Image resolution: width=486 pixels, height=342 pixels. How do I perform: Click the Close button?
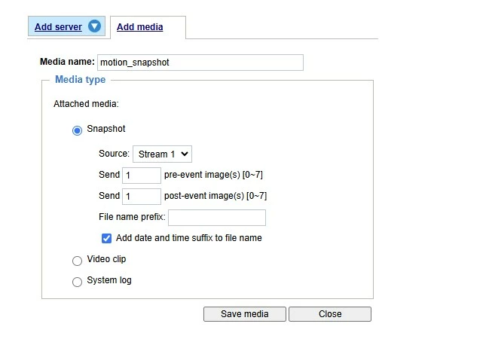(330, 314)
